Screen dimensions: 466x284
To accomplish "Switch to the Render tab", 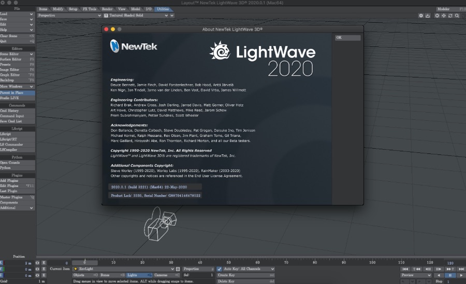I will click(107, 9).
